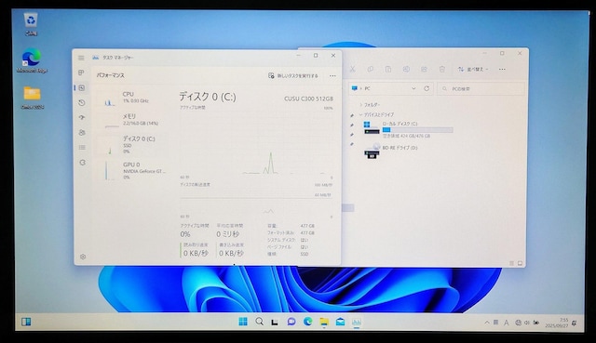This screenshot has width=596, height=343.
Task: Open Task Manager settings gear
Action: pos(83,257)
